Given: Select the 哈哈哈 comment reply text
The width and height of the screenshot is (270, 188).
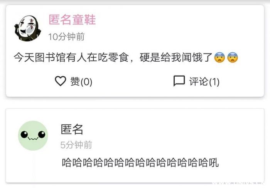Looking at the screenshot, I should pos(140,162).
